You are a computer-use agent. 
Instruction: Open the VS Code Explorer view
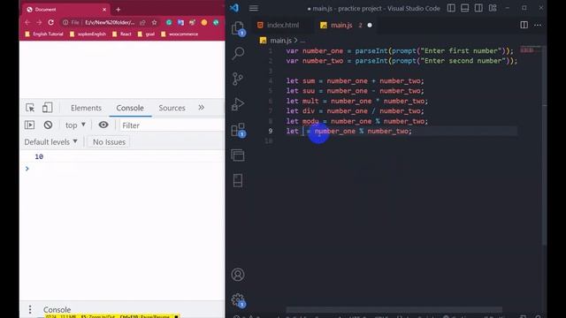point(238,28)
